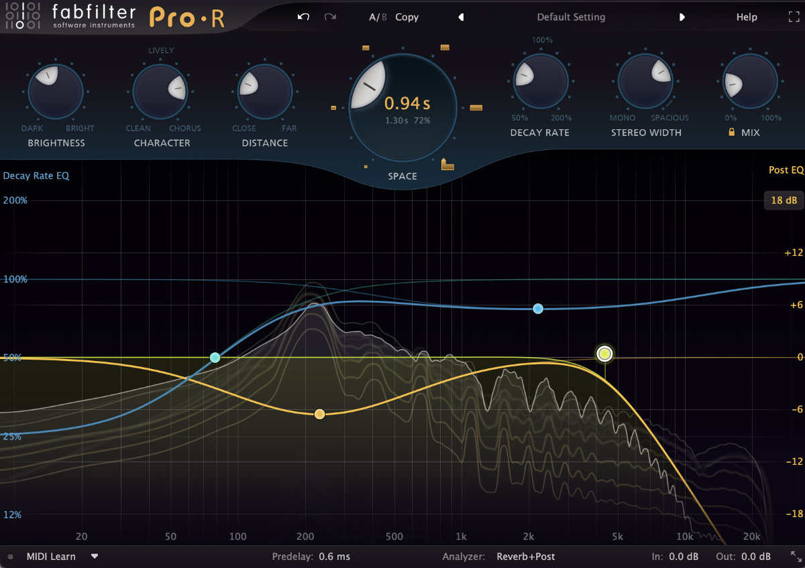The height and width of the screenshot is (568, 805).
Task: Select the small room icon left of Space knob
Action: pyautogui.click(x=333, y=107)
